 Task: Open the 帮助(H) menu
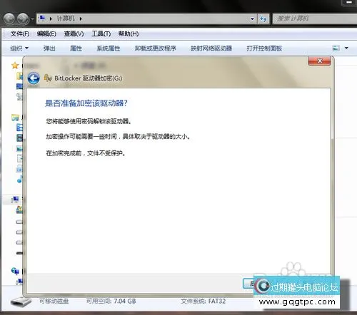coord(129,33)
